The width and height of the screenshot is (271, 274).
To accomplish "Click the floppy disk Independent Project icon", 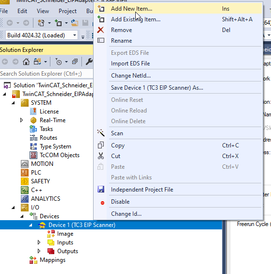I will click(x=101, y=189).
